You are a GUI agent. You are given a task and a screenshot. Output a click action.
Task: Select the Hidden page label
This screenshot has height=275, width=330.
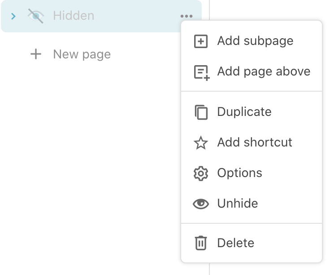(74, 16)
